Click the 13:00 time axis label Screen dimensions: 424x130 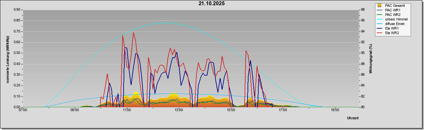click(x=179, y=110)
